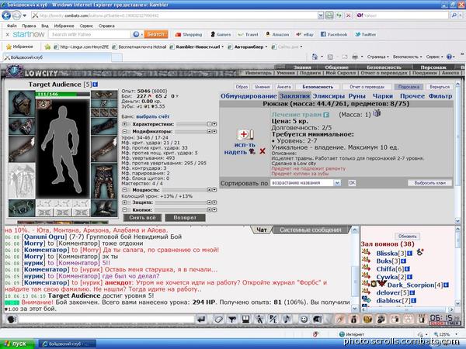This screenshot has width=466, height=349.
Task: Click the выбрать счёт bank link
Action: point(153,116)
